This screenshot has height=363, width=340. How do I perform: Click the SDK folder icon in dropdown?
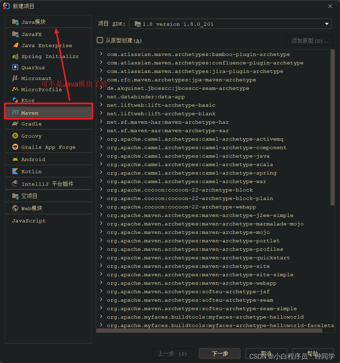pyautogui.click(x=138, y=24)
